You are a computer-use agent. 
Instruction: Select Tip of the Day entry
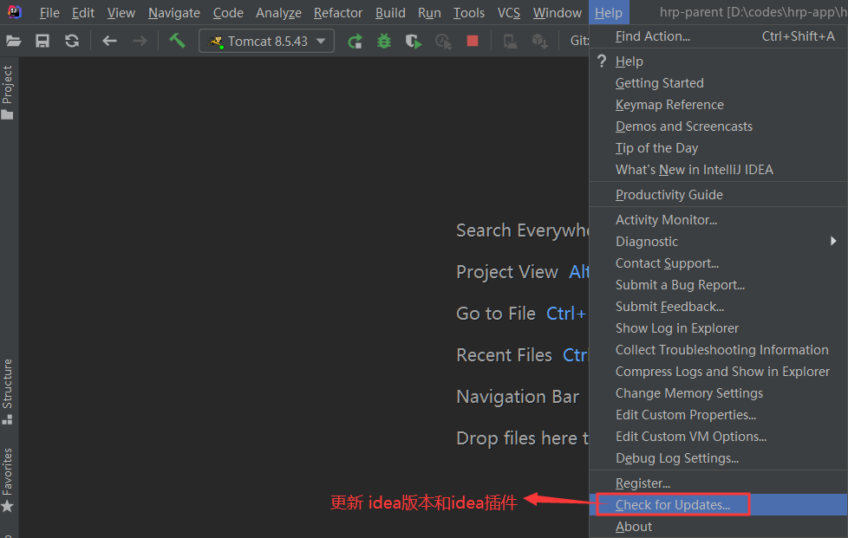pyautogui.click(x=718, y=147)
